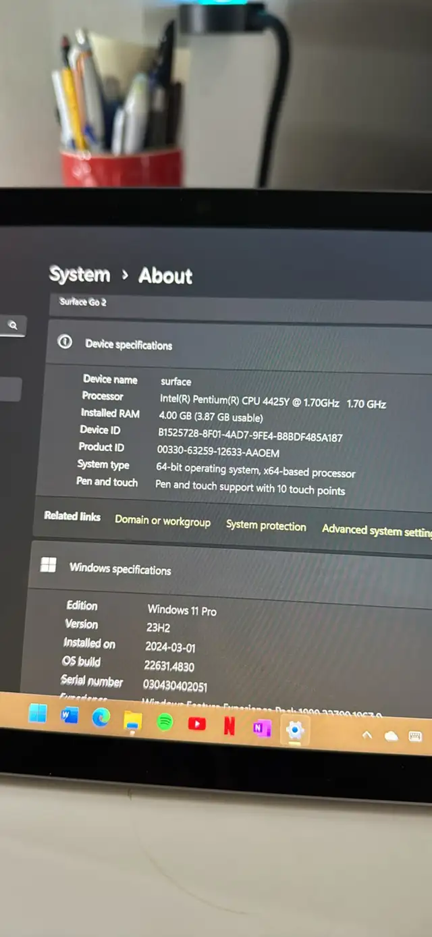
Task: Launch Microsoft Word from the taskbar
Action: pyautogui.click(x=69, y=716)
